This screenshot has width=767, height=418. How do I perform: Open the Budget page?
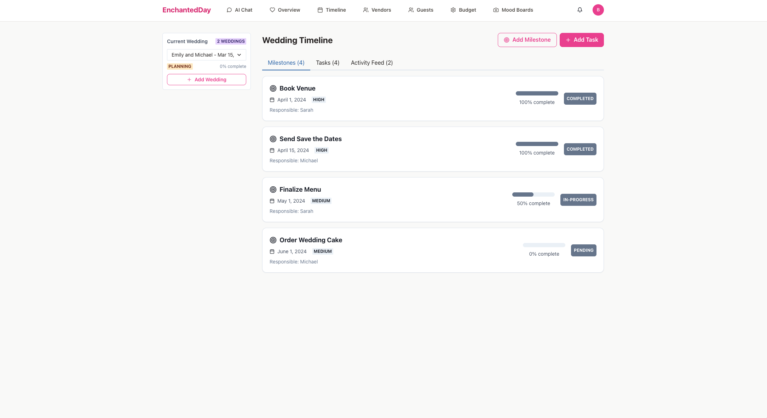[x=463, y=10]
